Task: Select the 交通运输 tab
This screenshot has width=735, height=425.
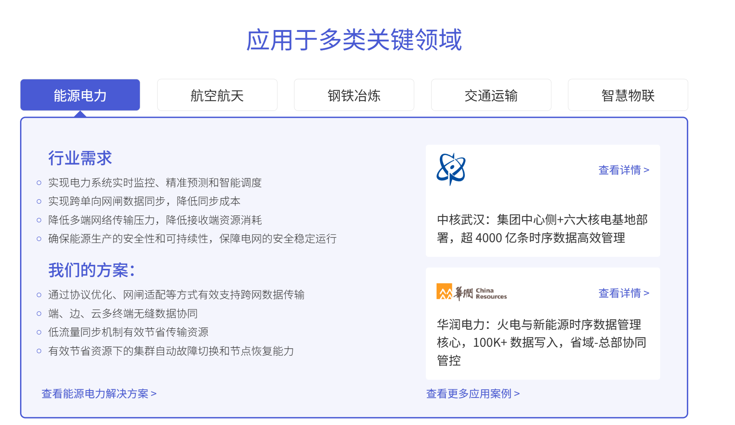Action: pyautogui.click(x=491, y=95)
